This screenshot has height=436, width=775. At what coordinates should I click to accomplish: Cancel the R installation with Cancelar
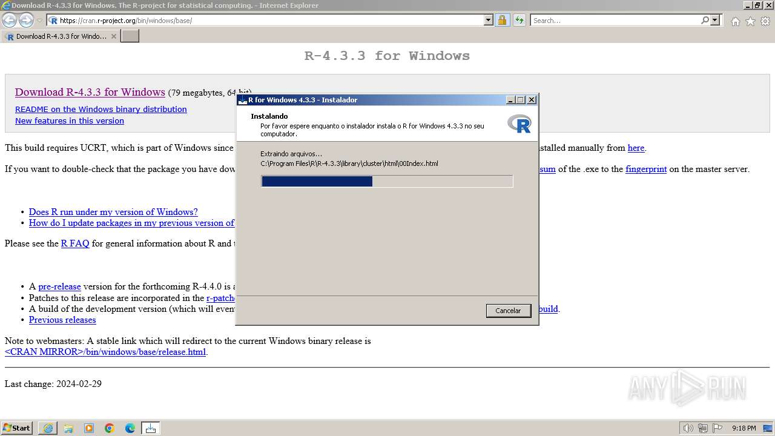tap(508, 311)
